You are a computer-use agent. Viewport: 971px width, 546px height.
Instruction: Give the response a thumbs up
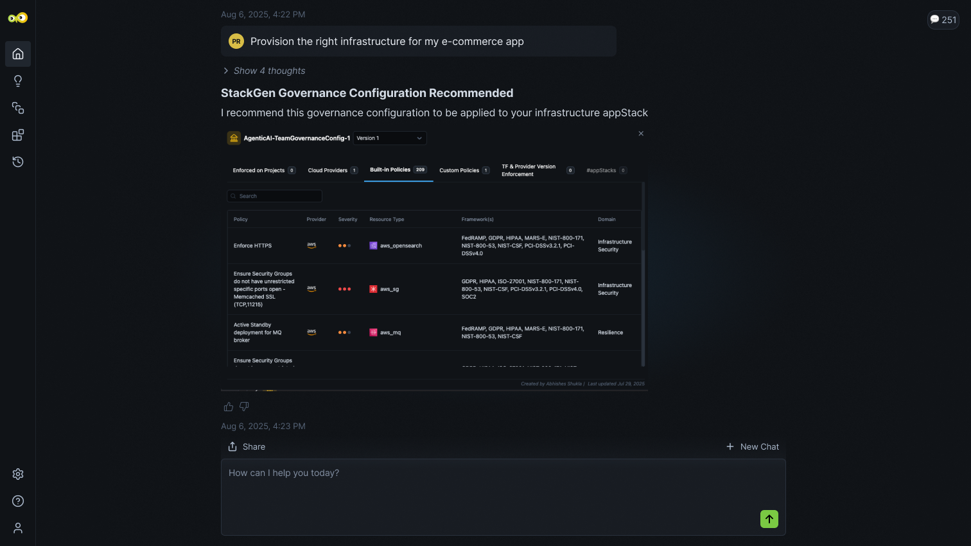[x=228, y=407]
